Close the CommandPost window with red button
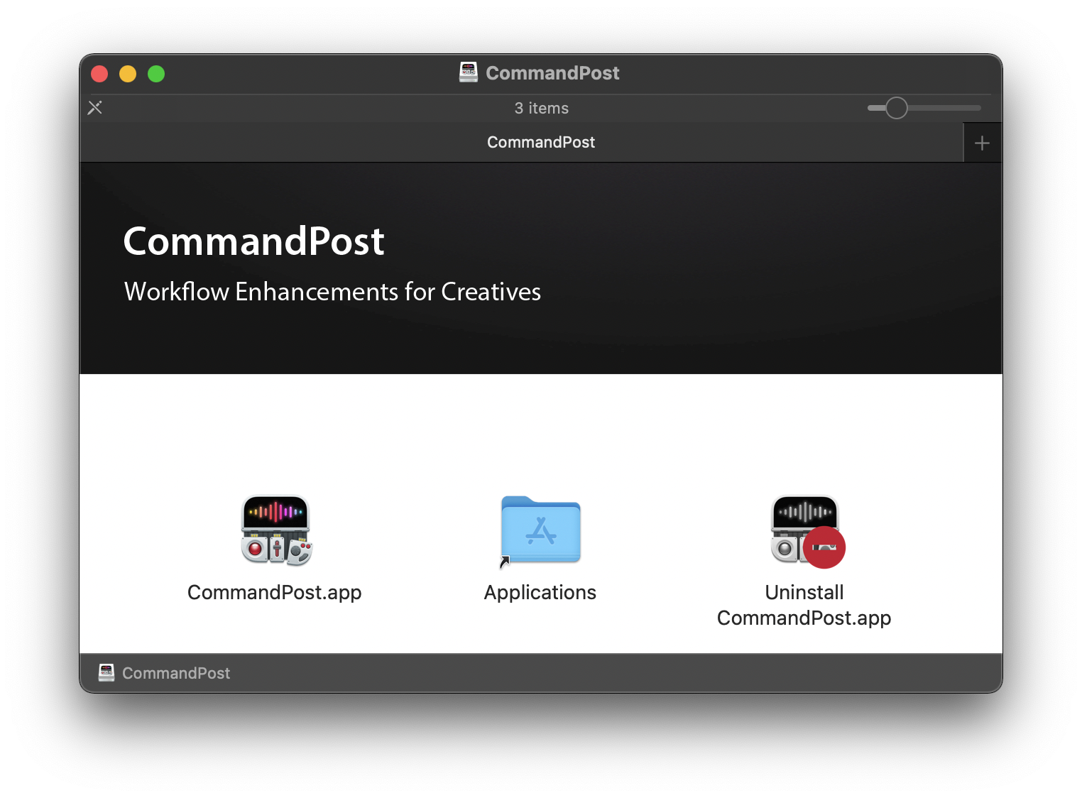This screenshot has height=798, width=1082. click(99, 74)
